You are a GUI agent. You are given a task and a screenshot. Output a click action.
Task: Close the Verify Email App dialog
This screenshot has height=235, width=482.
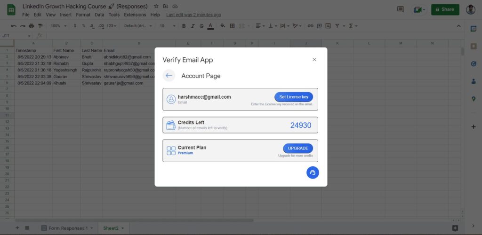click(314, 60)
